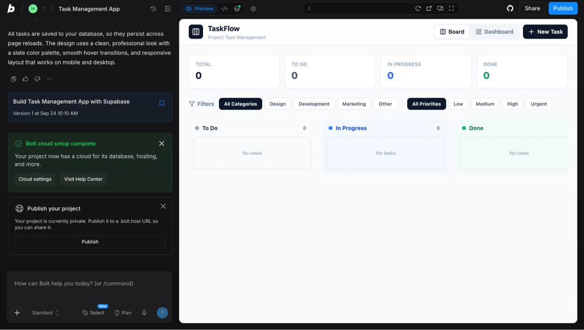Dismiss Publish your project card
Screen dimensions: 584x330
[x=163, y=206]
